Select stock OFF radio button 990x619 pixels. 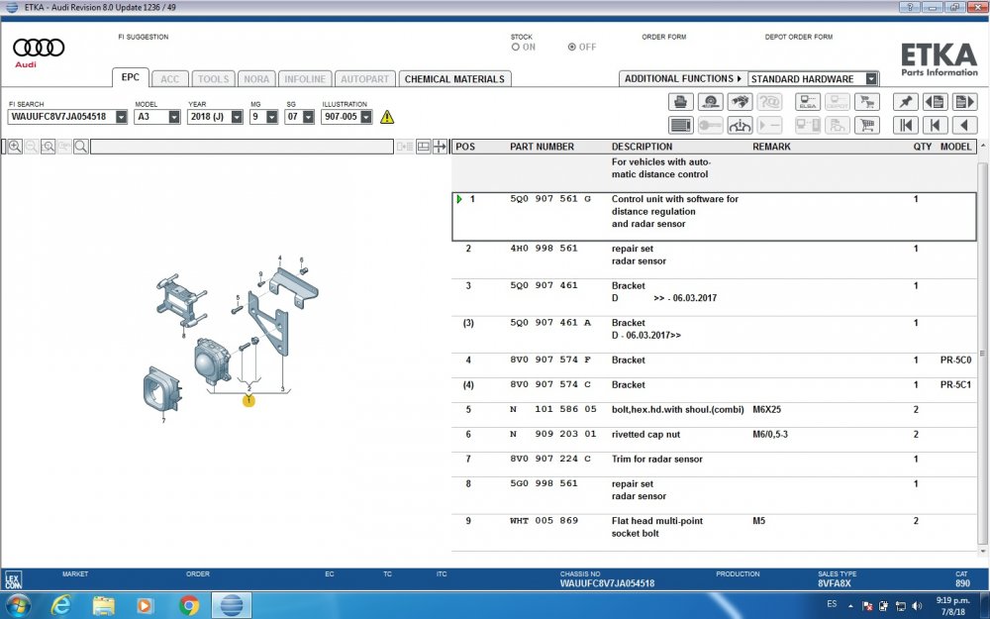[x=572, y=47]
